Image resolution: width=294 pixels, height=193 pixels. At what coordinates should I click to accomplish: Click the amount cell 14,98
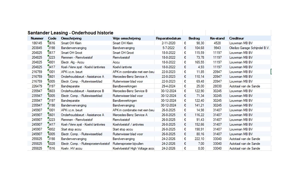pyautogui.click(x=200, y=110)
